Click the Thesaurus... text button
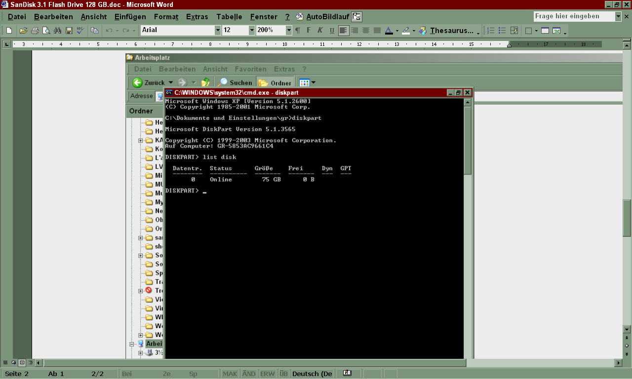The width and height of the screenshot is (632, 379). tap(452, 31)
